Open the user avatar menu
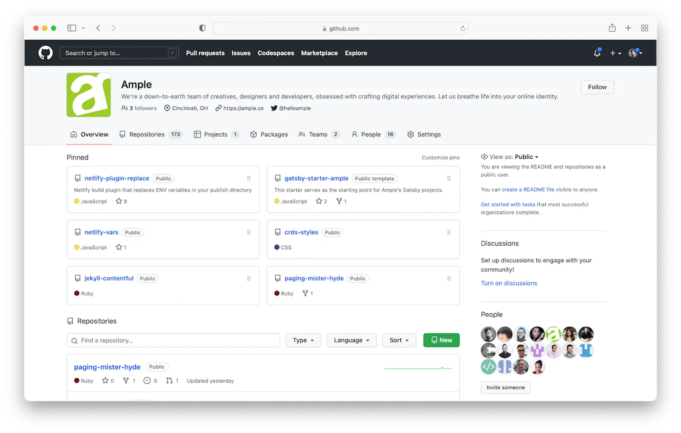 click(x=635, y=53)
